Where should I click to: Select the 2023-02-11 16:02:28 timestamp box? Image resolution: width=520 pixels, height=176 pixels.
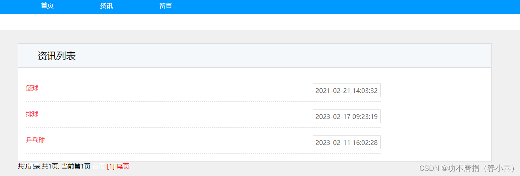(347, 143)
